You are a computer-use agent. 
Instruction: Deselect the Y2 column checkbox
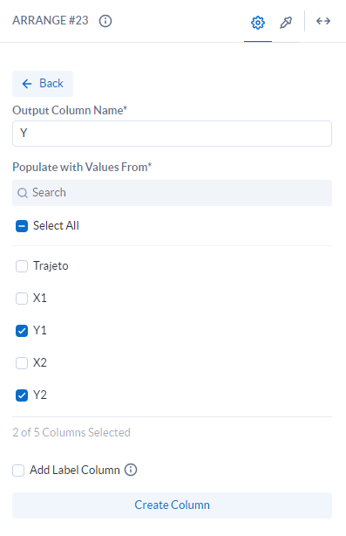[x=22, y=395]
